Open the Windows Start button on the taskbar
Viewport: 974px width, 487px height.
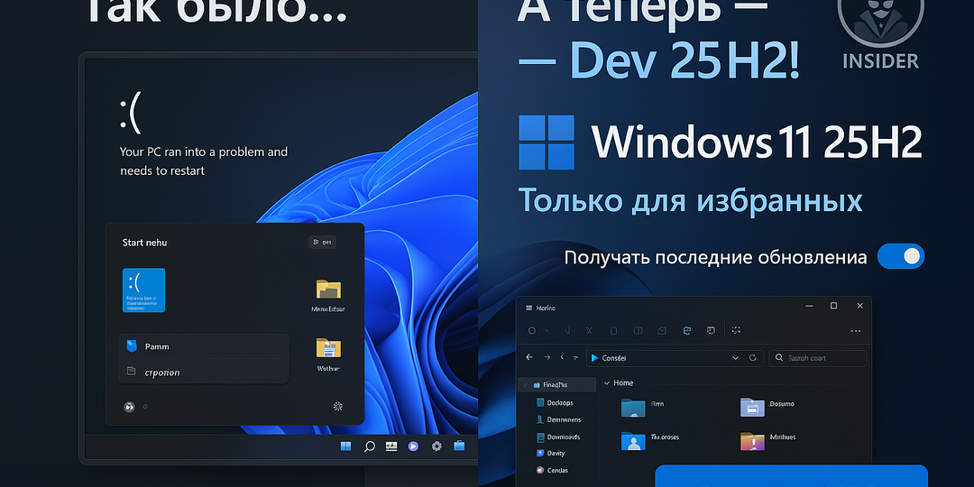click(345, 446)
